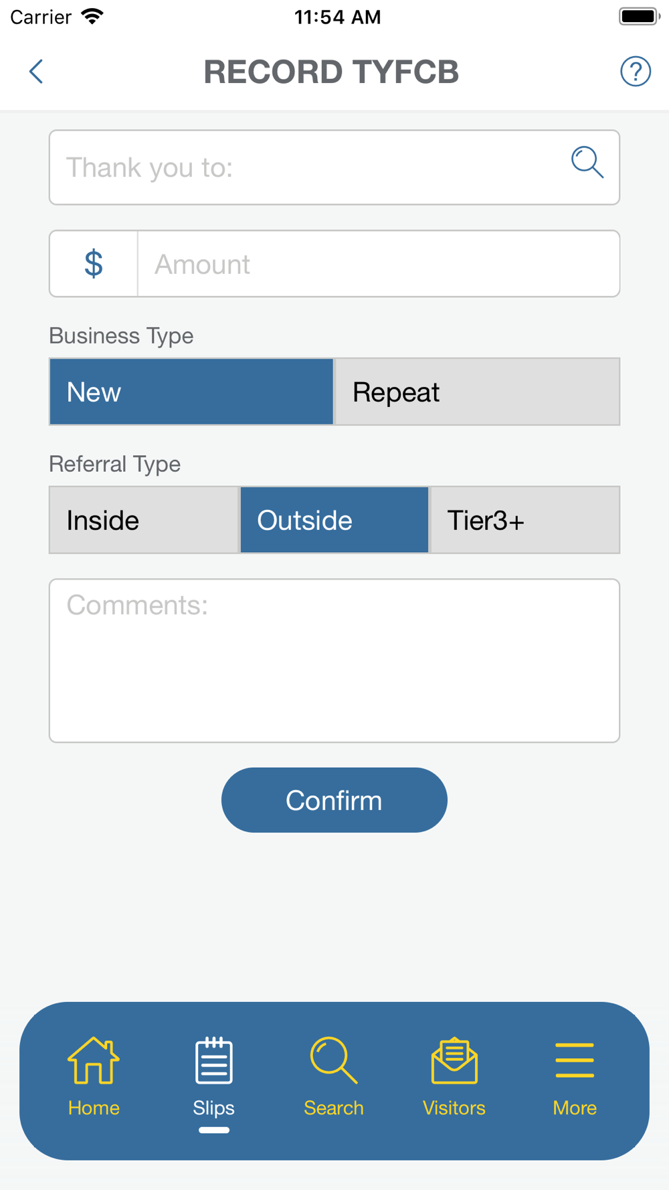Open the Search magnifier tab icon
Screen dimensions: 669x1190
[x=334, y=1060]
